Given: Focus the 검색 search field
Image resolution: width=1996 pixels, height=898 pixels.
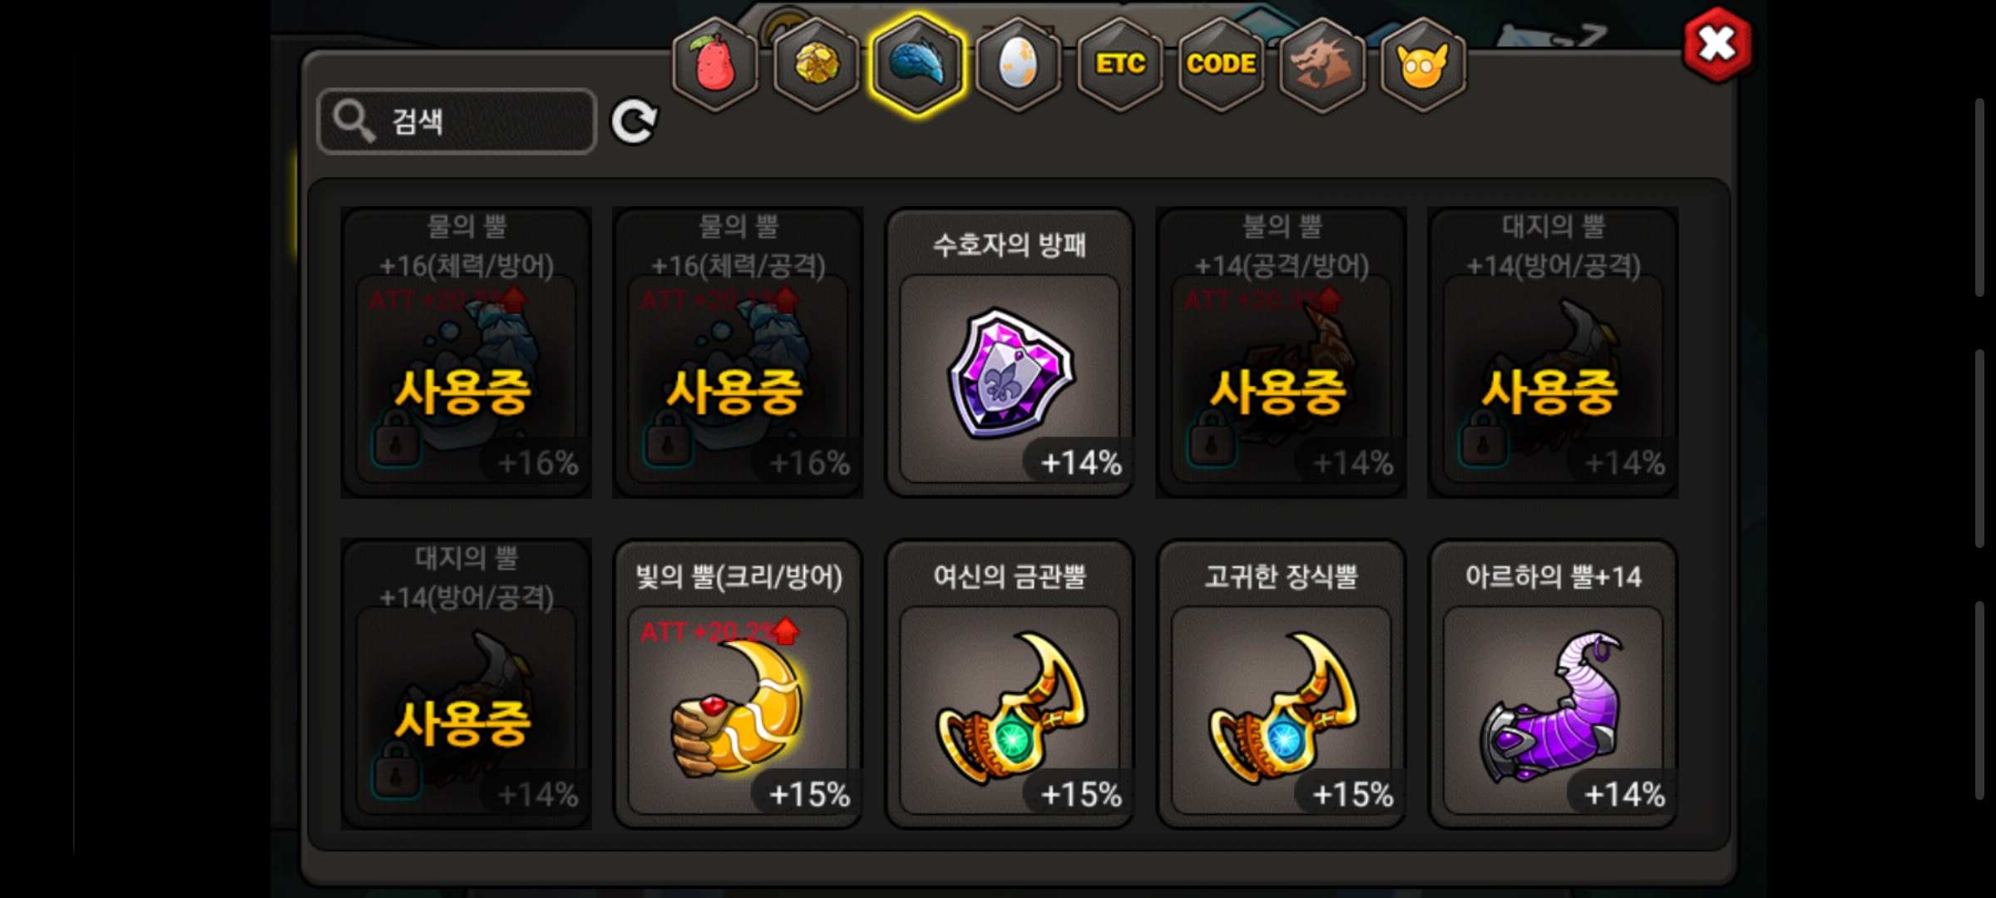Looking at the screenshot, I should pos(457,121).
